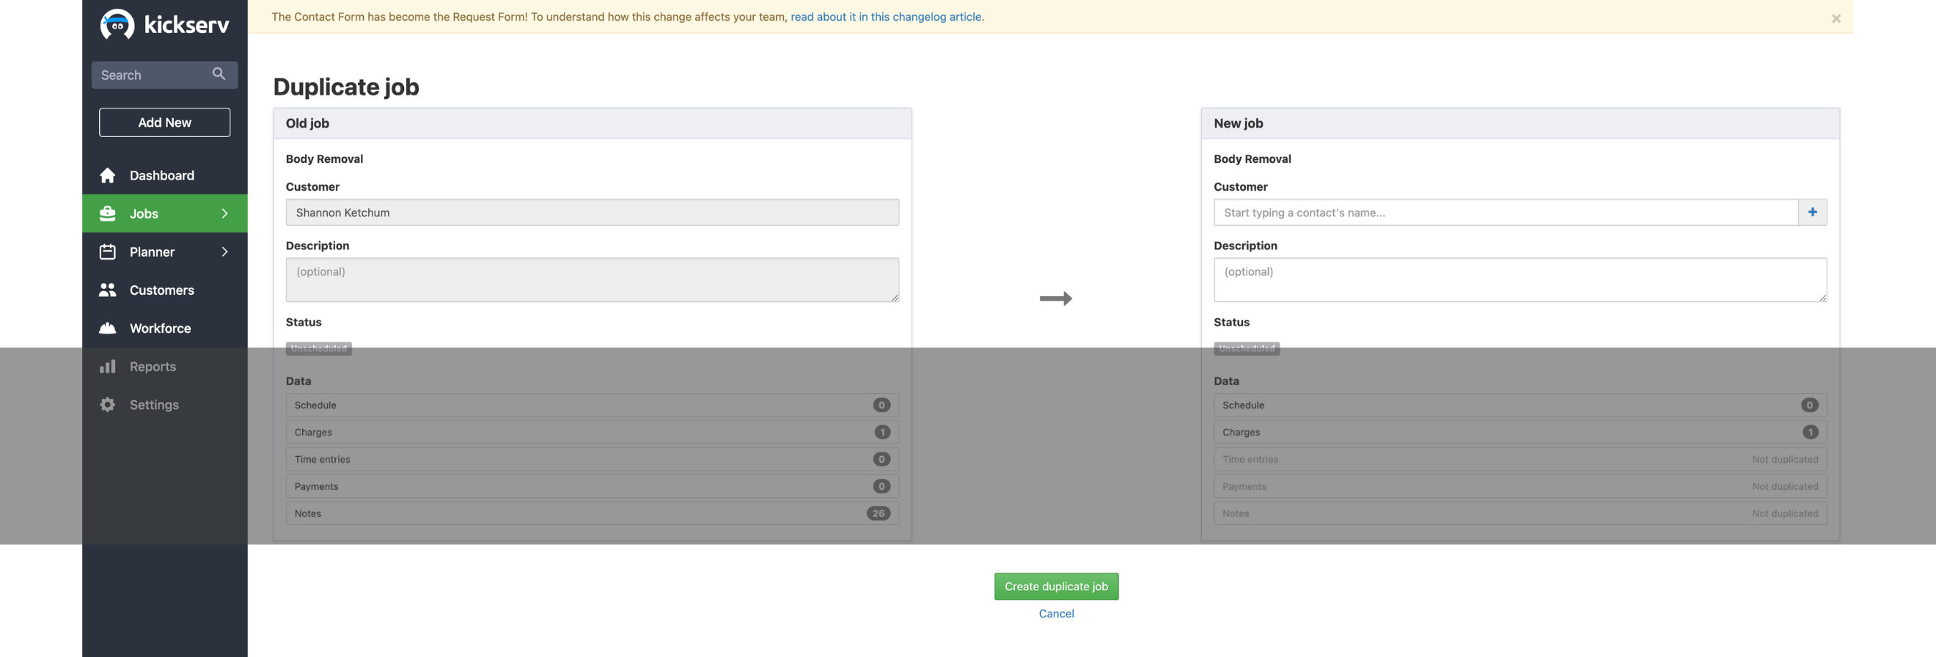The width and height of the screenshot is (1936, 657).
Task: Click the Planner calendar icon
Action: tap(108, 252)
